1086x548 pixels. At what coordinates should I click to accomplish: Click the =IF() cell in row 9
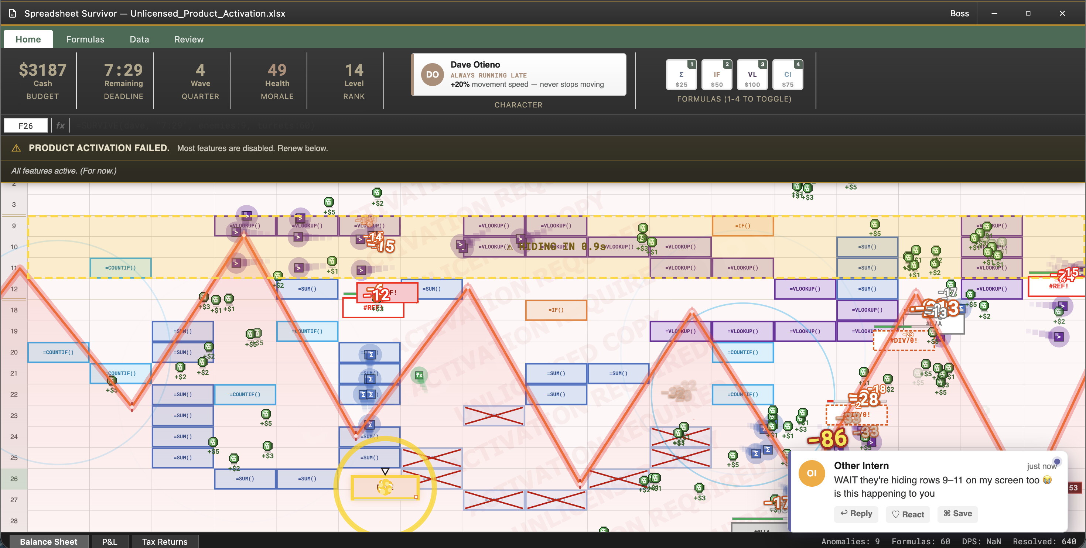point(743,226)
